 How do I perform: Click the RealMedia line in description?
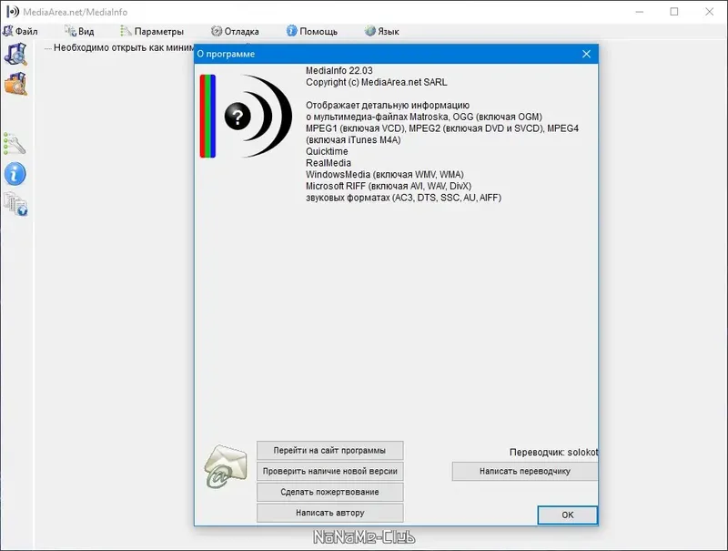click(x=329, y=163)
